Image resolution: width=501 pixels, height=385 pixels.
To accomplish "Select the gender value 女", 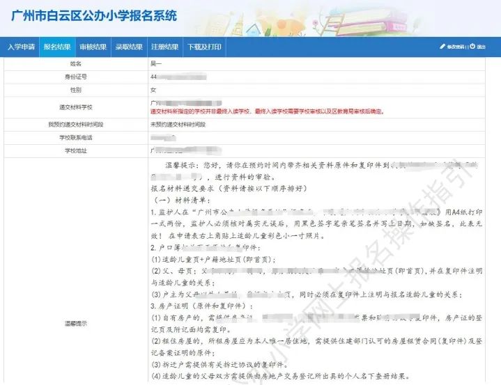I will click(153, 90).
